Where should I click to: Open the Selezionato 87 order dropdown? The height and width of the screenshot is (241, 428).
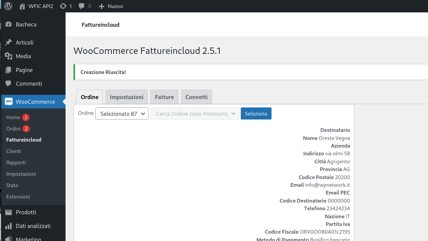click(x=122, y=113)
